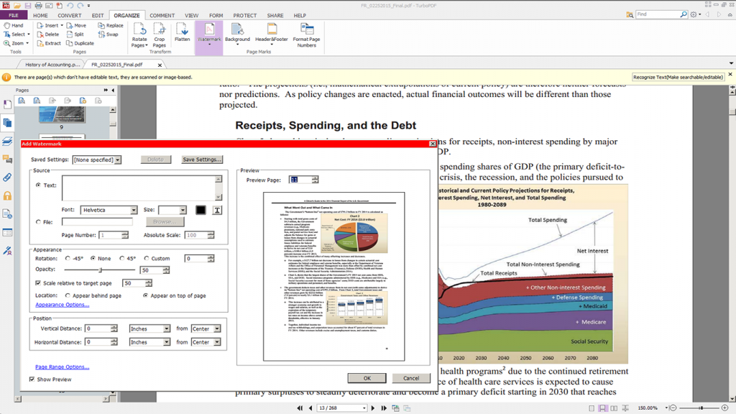Open Appearance Options... link

[62, 305]
